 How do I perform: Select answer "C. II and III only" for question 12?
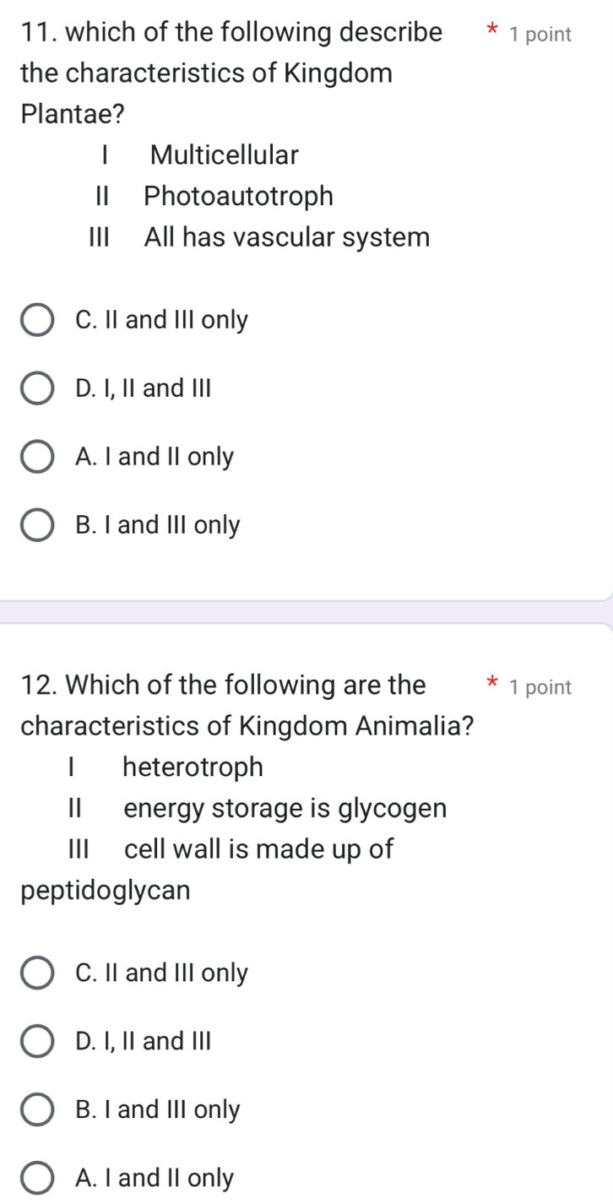(37, 973)
